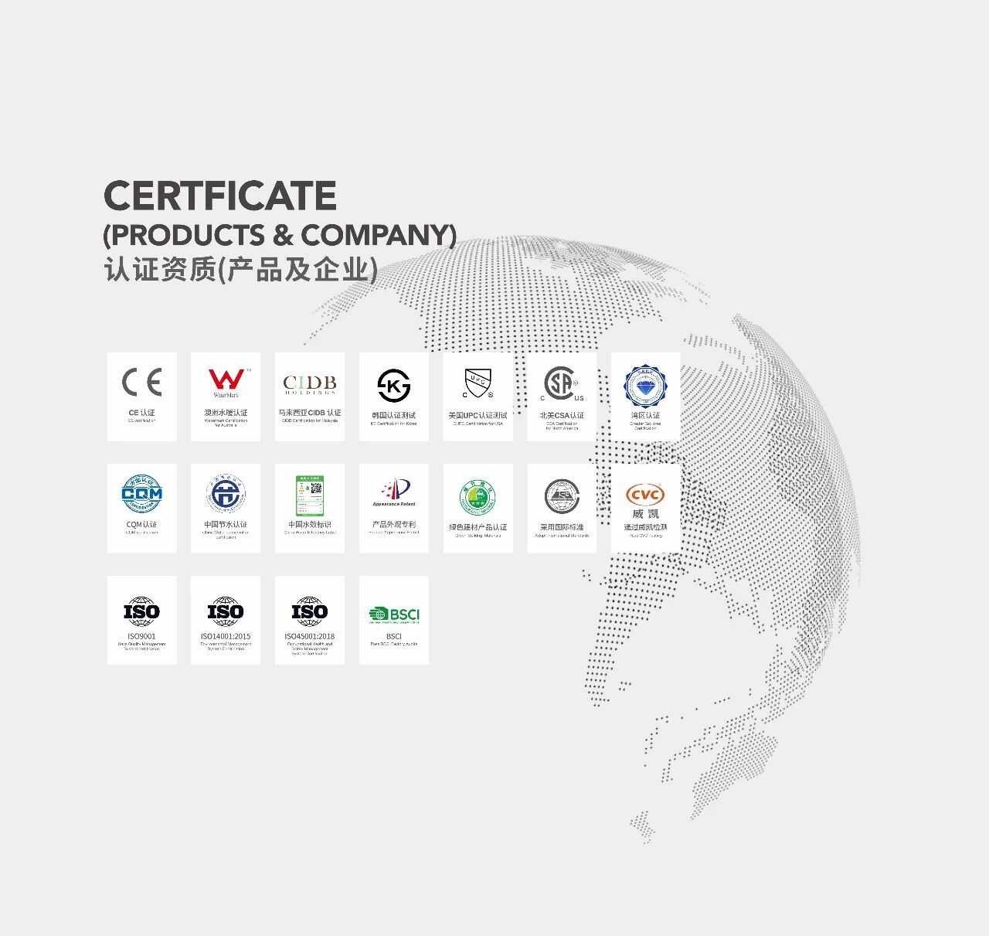Select the "ISO45001:2018" caption text

click(310, 637)
